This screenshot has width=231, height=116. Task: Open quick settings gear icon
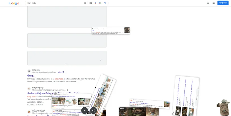tap(208, 3)
